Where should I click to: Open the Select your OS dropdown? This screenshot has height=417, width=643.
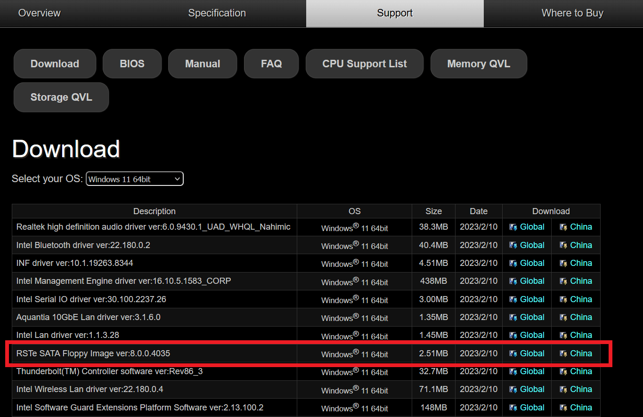(x=135, y=179)
